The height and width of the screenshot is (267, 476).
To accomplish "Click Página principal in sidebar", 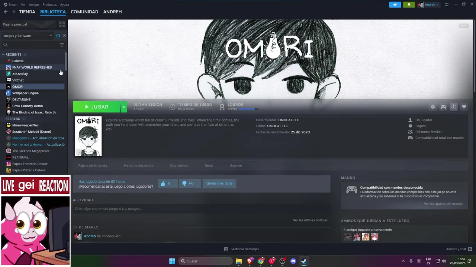I will [x=29, y=24].
